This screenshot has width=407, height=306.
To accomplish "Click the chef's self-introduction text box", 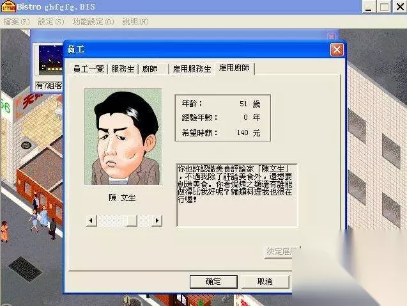I will point(237,195).
